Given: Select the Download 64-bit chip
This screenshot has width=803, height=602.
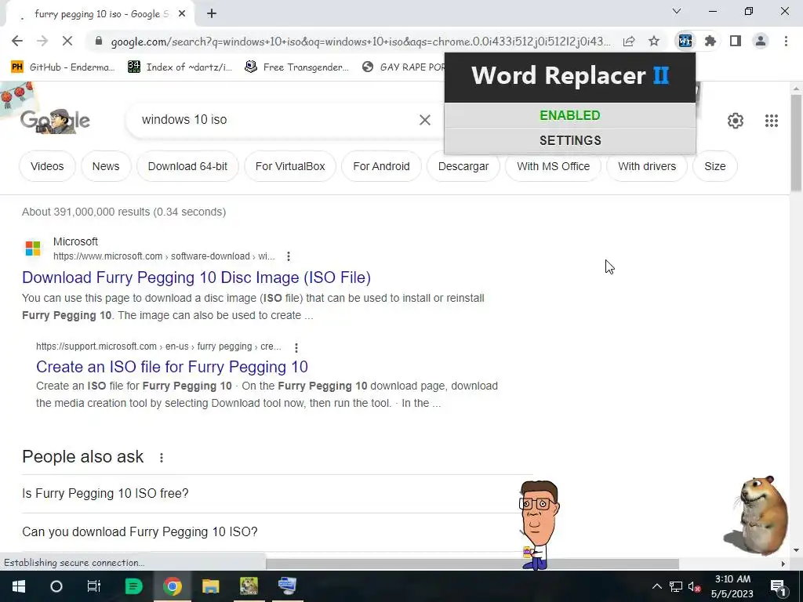Looking at the screenshot, I should [187, 166].
